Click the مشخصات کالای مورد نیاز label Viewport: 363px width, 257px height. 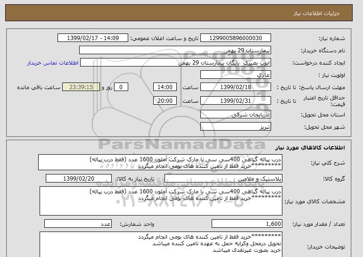(315, 201)
